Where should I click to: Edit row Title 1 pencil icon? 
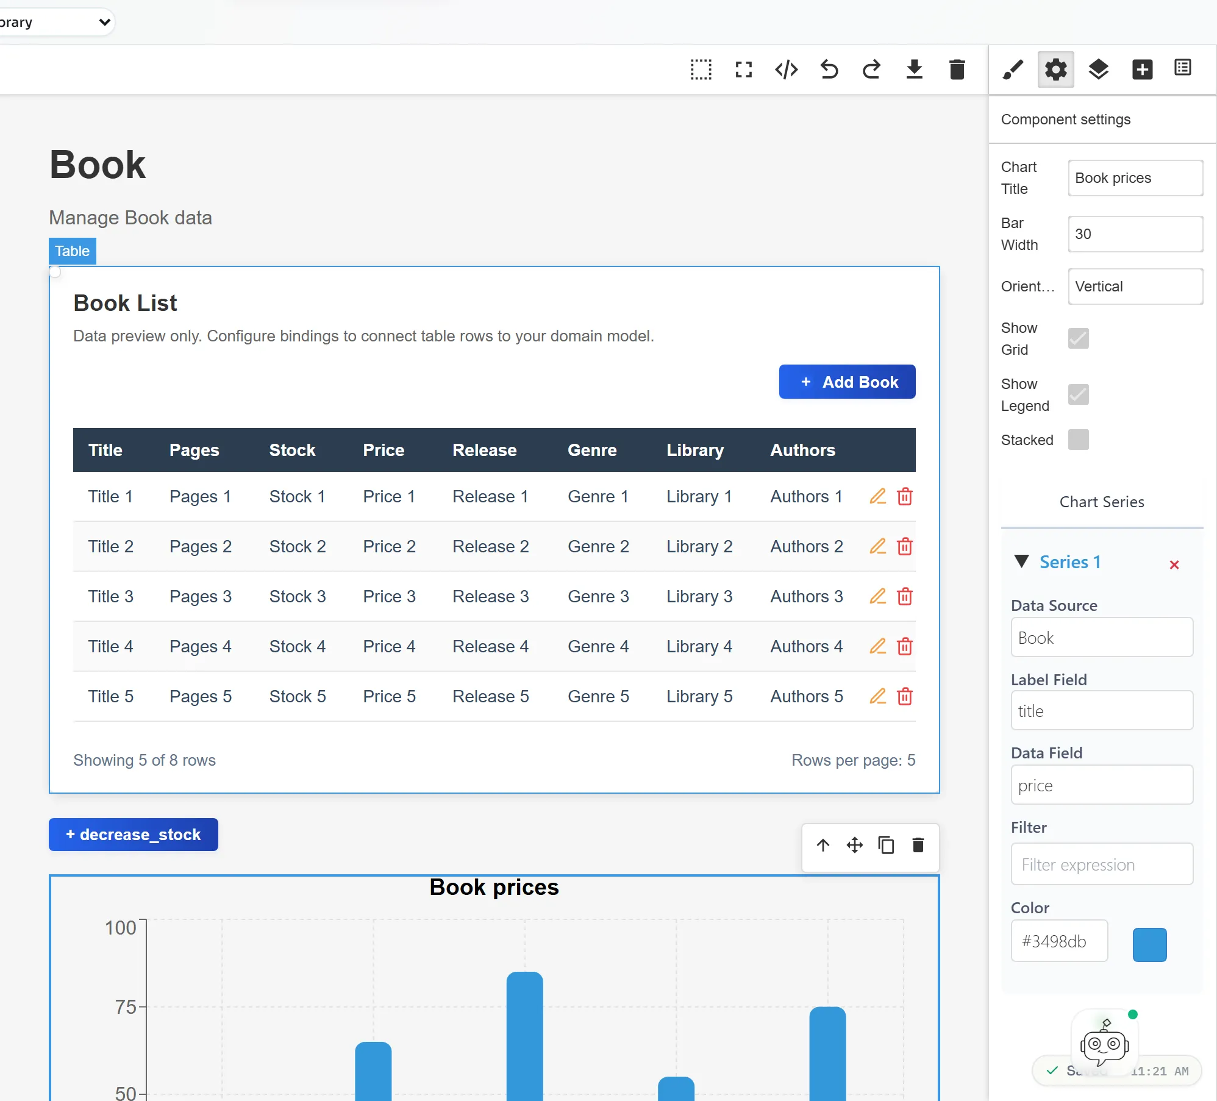pos(878,496)
